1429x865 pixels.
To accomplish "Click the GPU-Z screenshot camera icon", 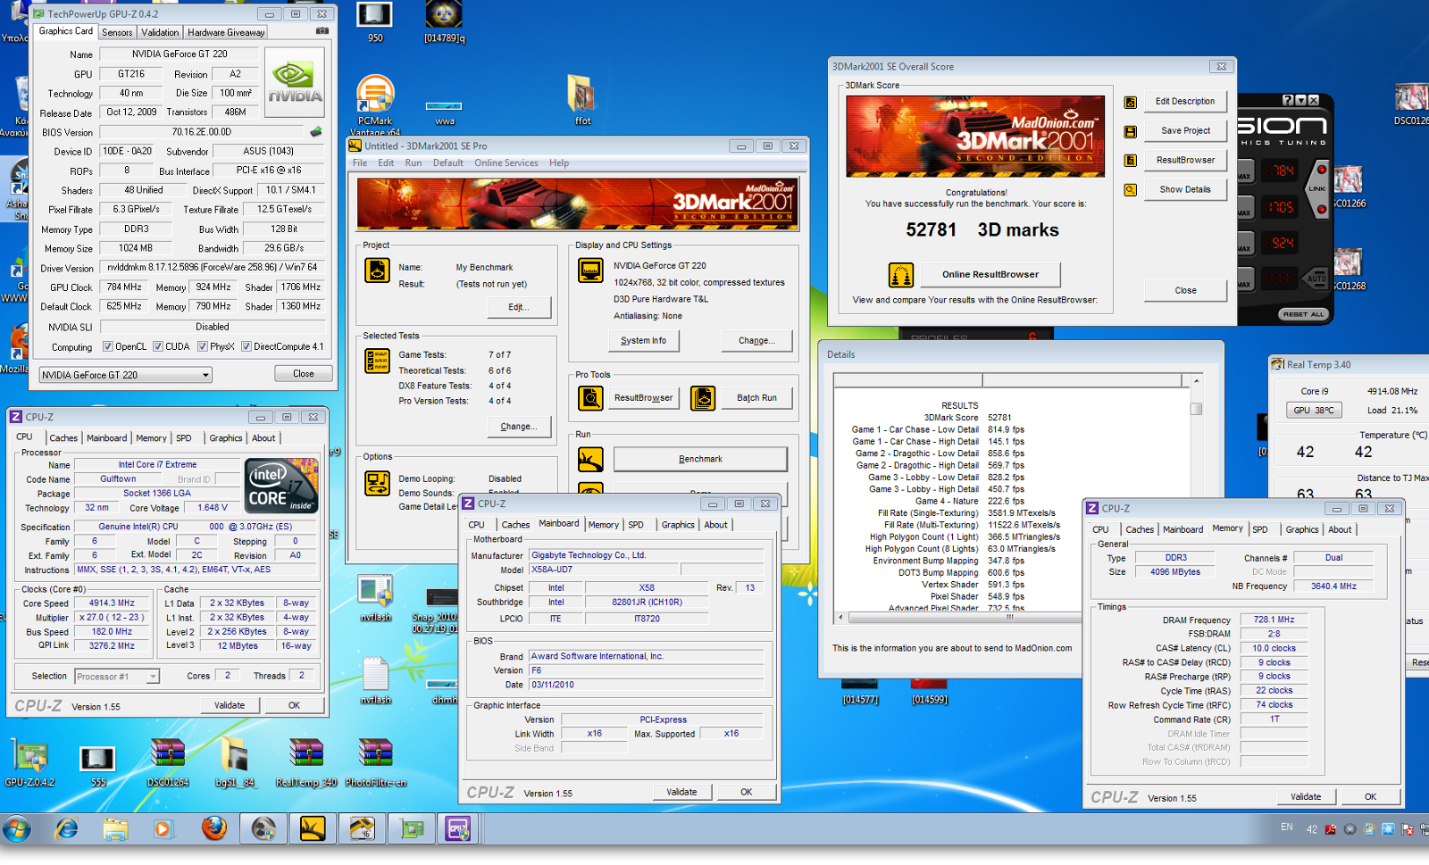I will point(322,31).
